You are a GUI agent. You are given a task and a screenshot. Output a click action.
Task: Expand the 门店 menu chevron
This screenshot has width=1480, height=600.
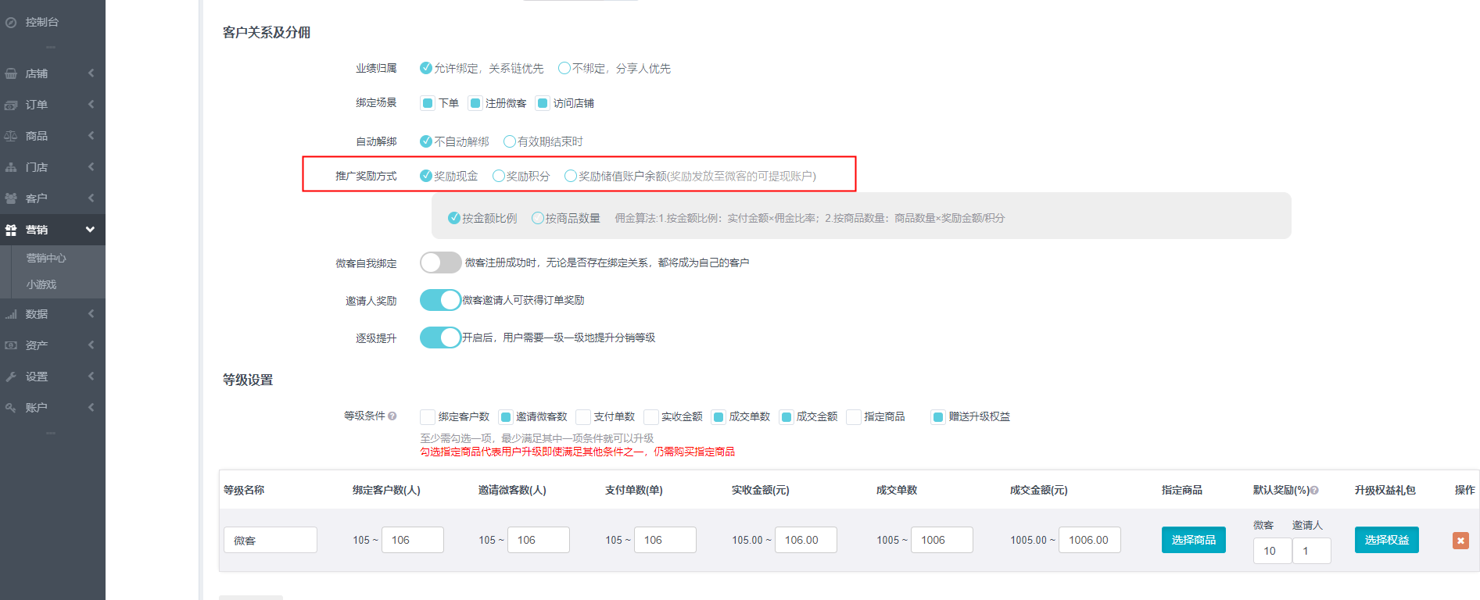pyautogui.click(x=91, y=167)
